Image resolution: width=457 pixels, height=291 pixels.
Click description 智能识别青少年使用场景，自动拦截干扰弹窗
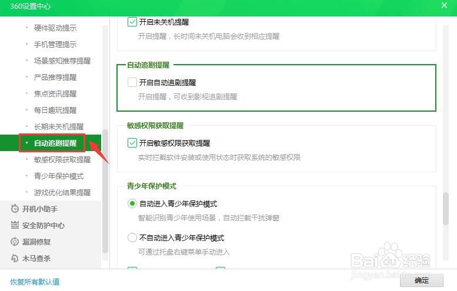209,218
